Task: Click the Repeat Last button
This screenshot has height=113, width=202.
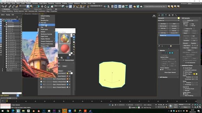Action: pyautogui.click(x=190, y=20)
